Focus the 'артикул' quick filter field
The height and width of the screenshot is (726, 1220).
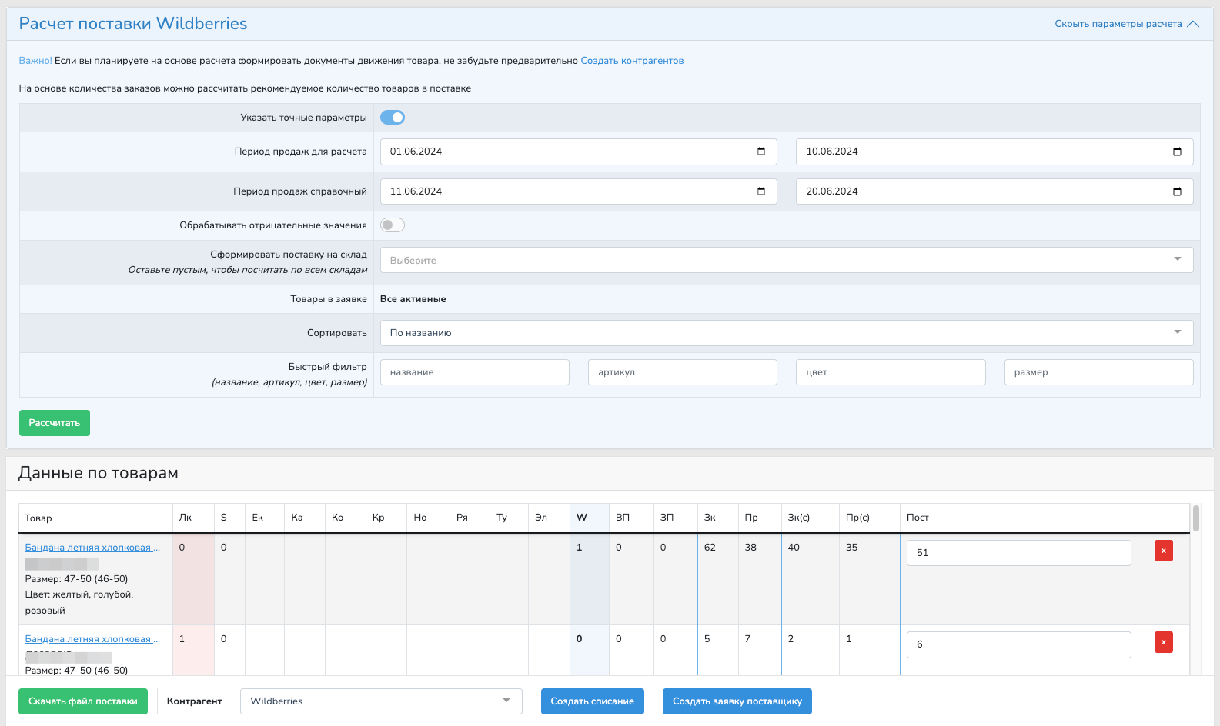tap(682, 372)
